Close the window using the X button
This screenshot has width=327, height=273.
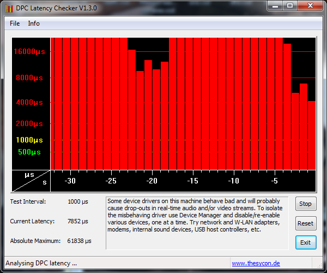coord(310,6)
